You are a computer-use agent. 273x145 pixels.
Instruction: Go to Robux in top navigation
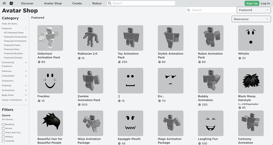[x=97, y=3]
